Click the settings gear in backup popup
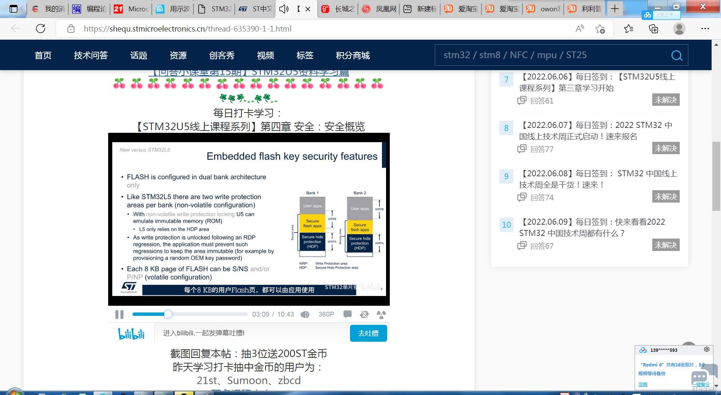The width and height of the screenshot is (721, 395). [x=706, y=349]
